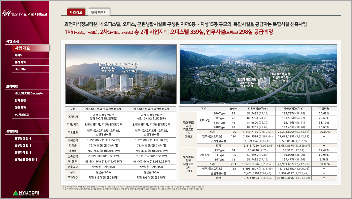
Task: Click column header 힐스테이트 과천 디센트로 2차
Action: tap(152, 109)
